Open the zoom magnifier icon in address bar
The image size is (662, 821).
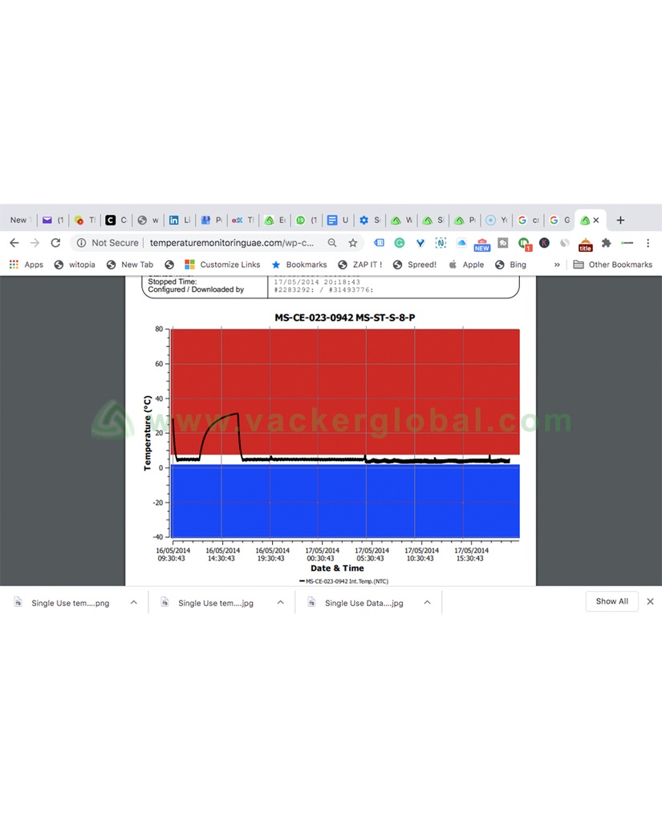(x=332, y=243)
